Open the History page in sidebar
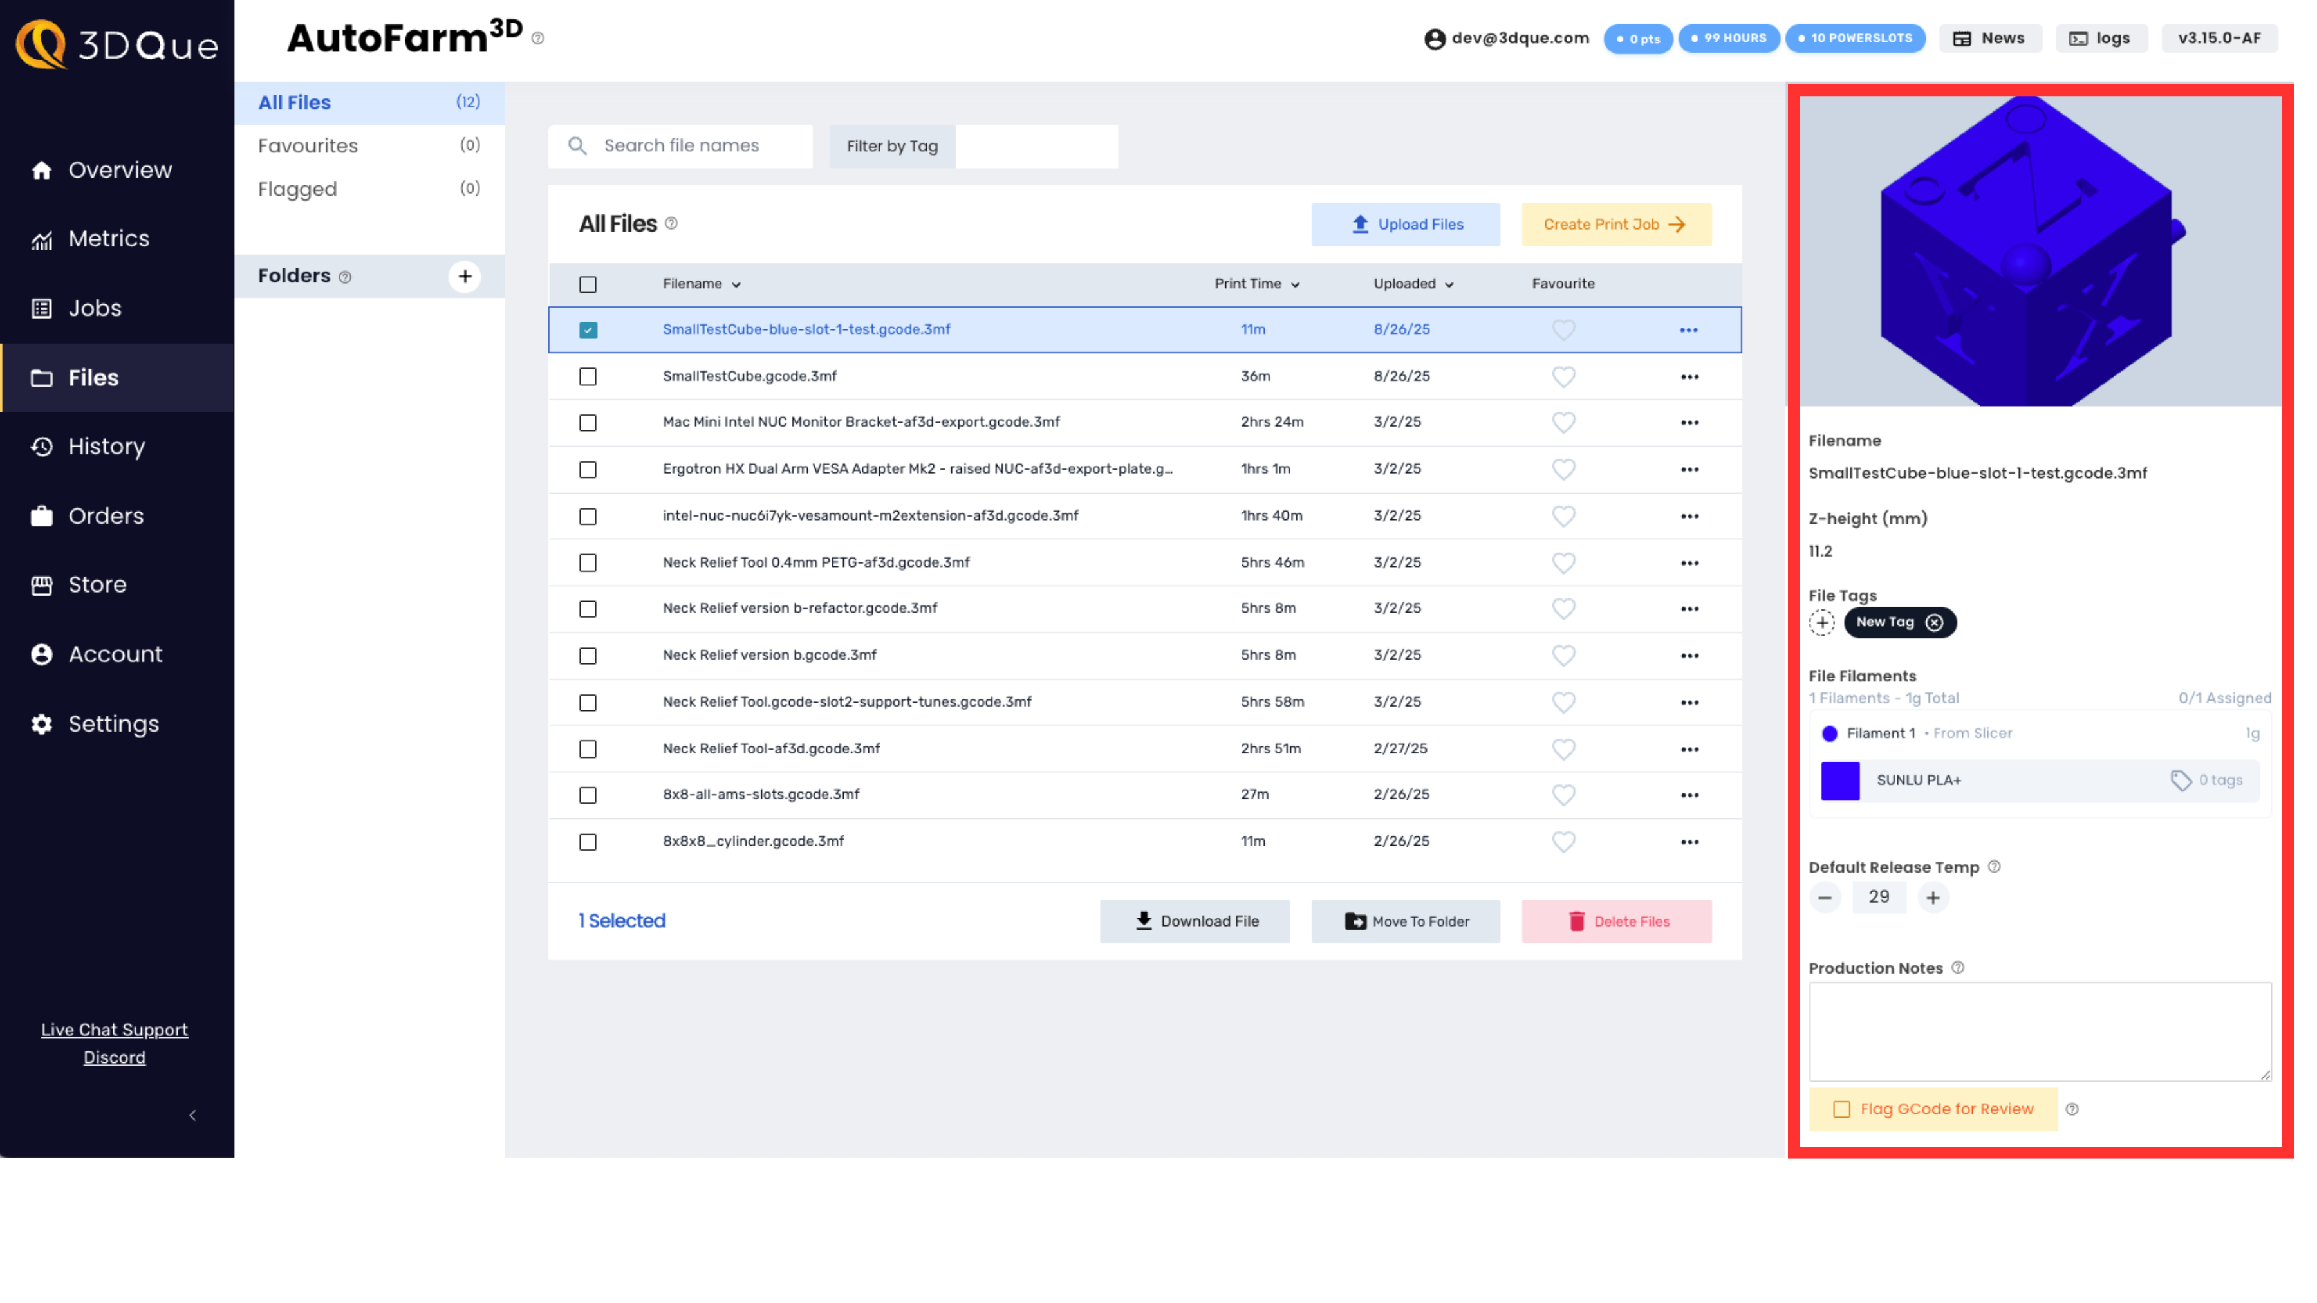 [x=117, y=446]
